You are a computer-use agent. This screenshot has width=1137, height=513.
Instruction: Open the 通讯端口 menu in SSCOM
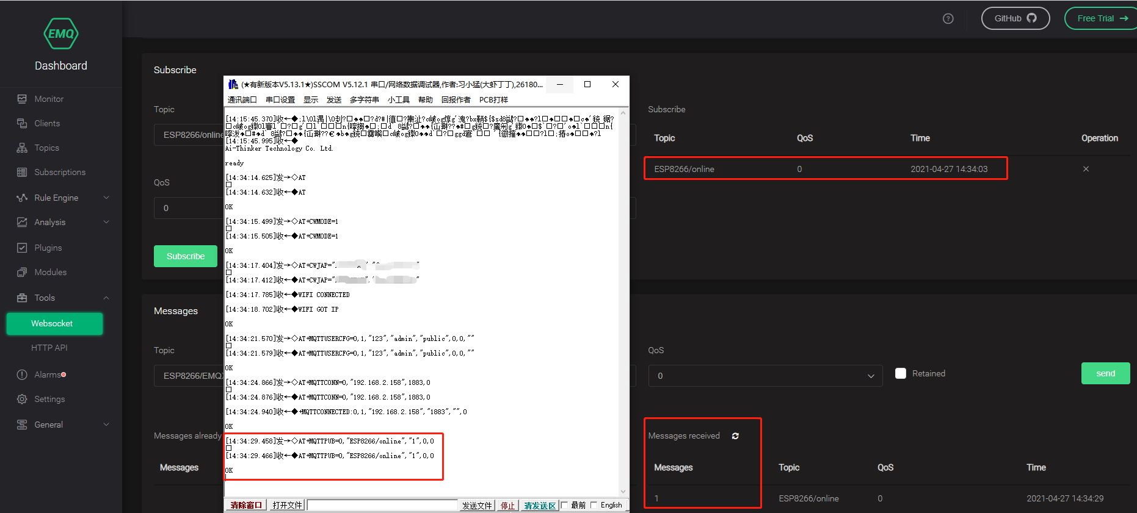(242, 99)
